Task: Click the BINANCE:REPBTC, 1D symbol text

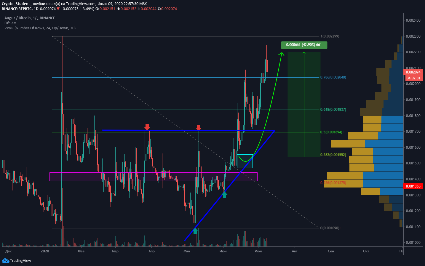Action: (20, 9)
